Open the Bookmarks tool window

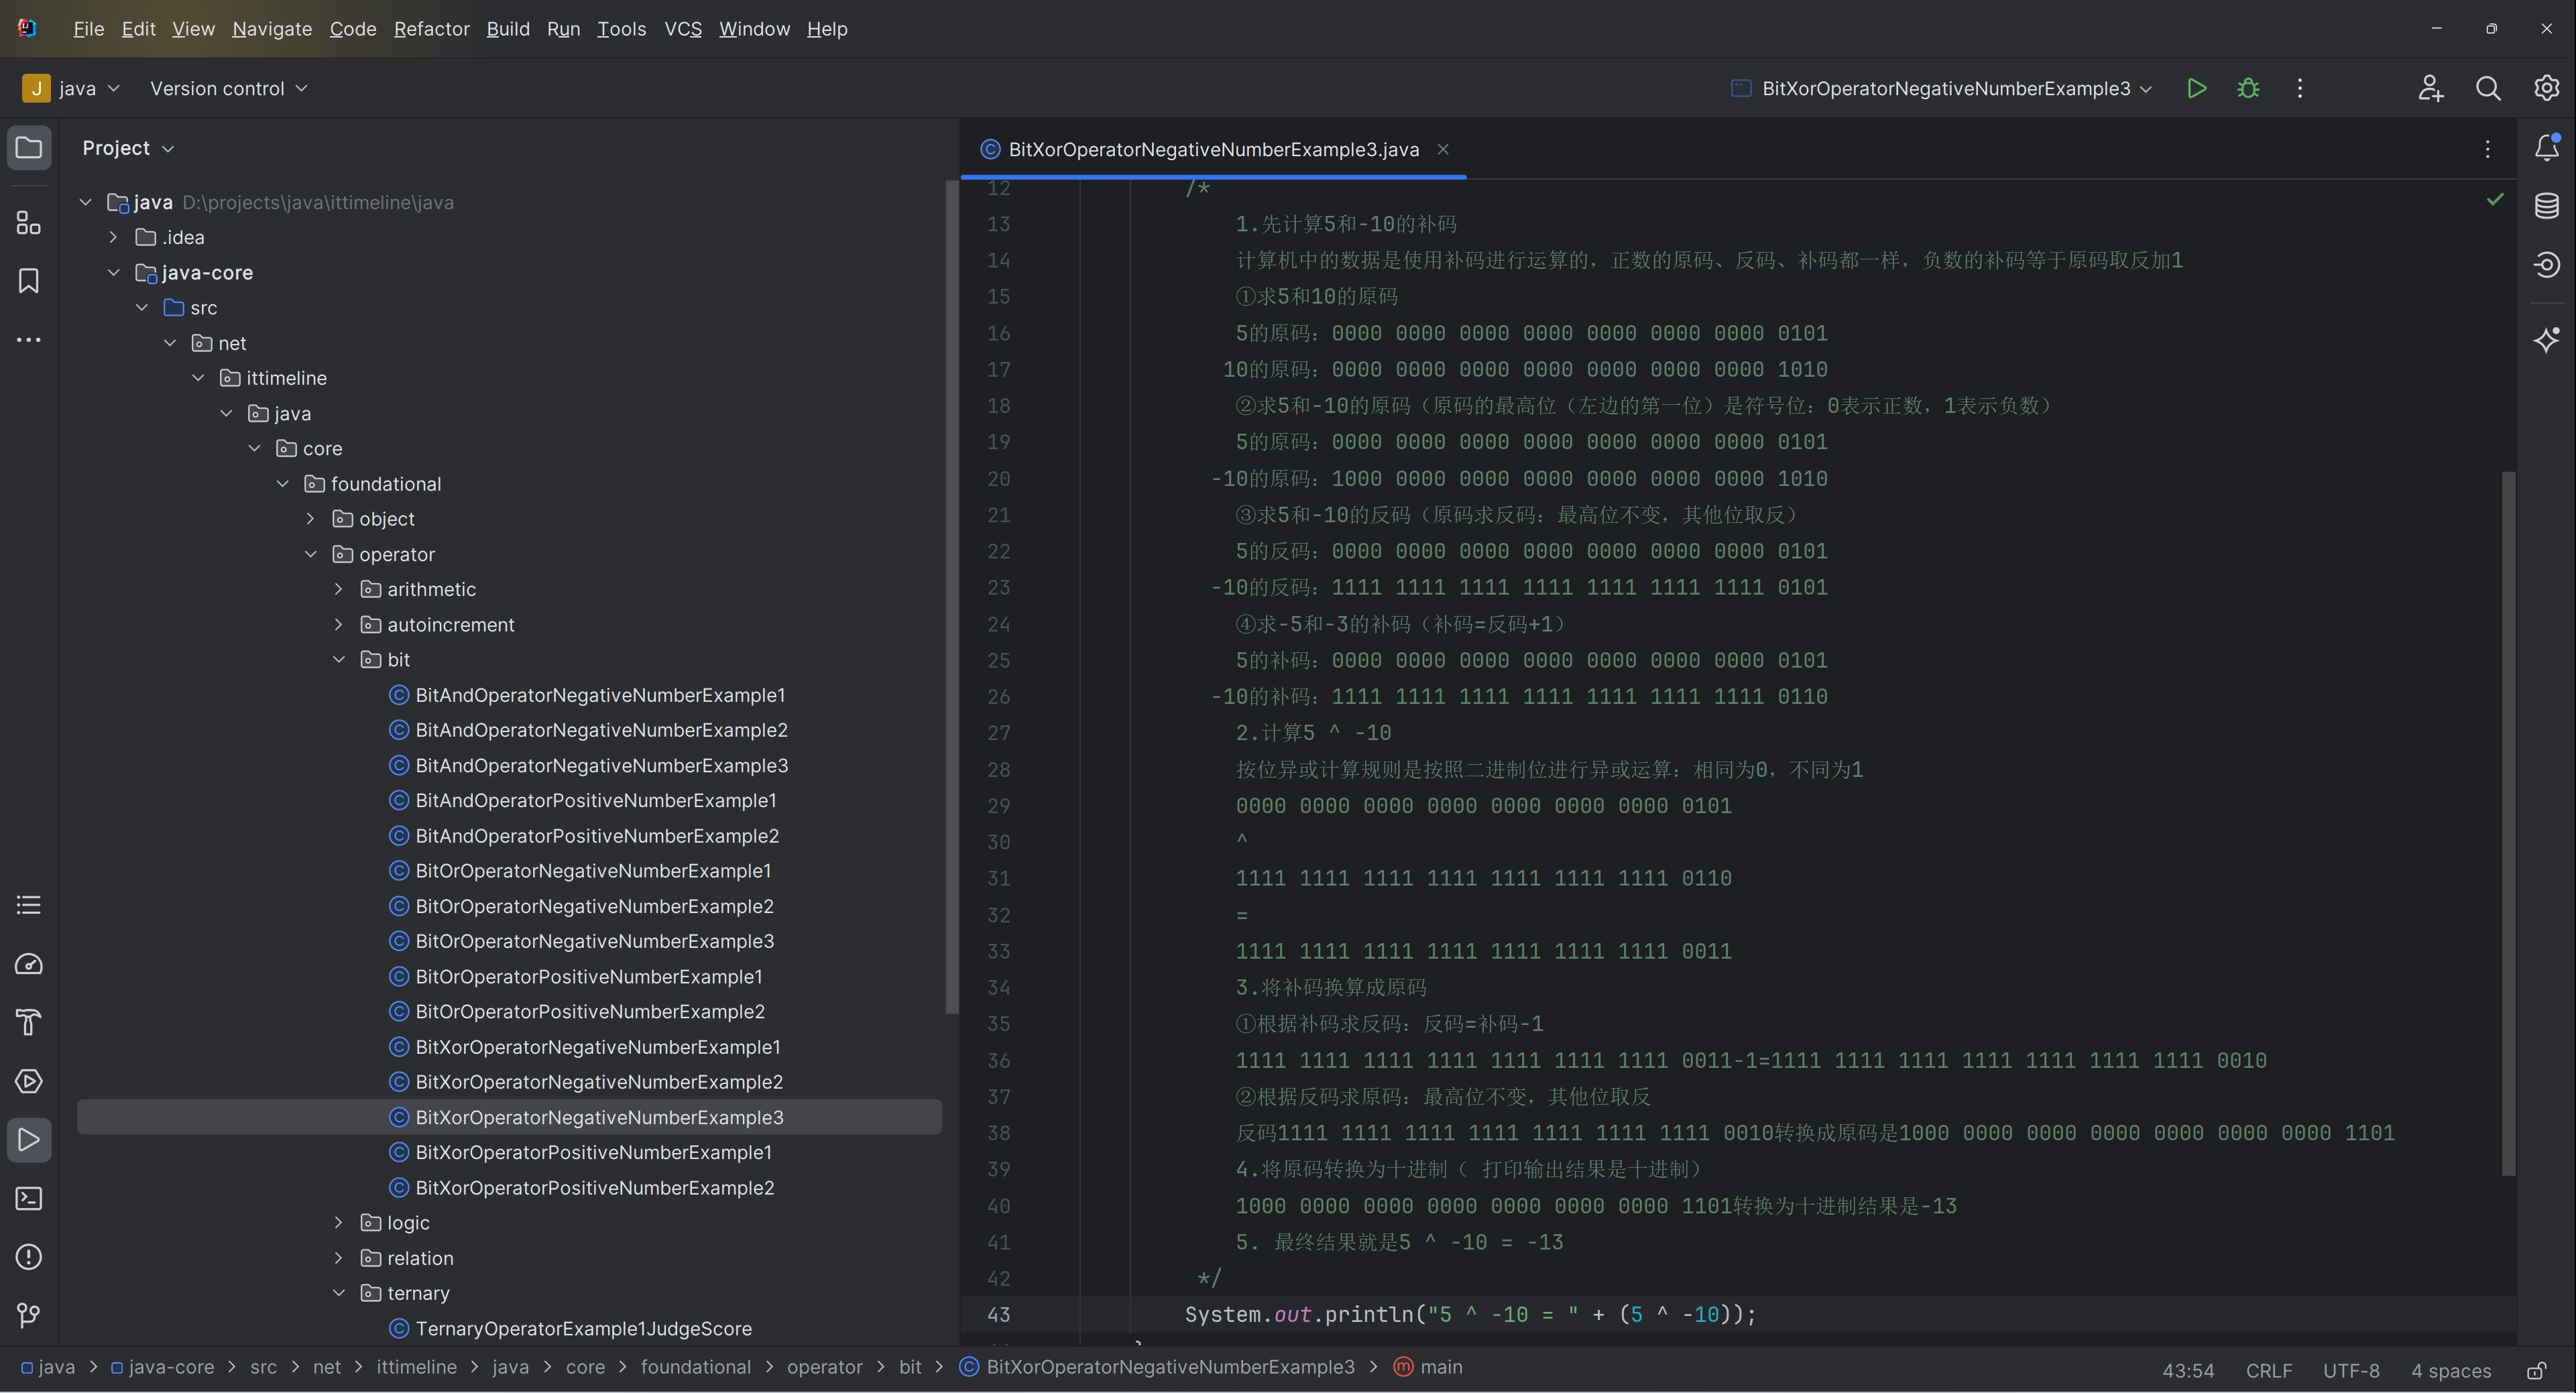pos(29,281)
